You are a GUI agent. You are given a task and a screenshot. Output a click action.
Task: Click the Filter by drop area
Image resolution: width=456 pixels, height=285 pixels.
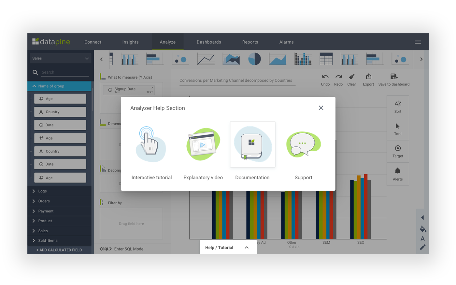tap(131, 224)
